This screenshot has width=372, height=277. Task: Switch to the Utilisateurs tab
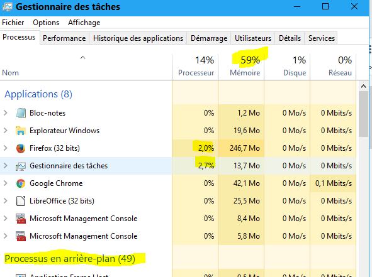pyautogui.click(x=253, y=38)
